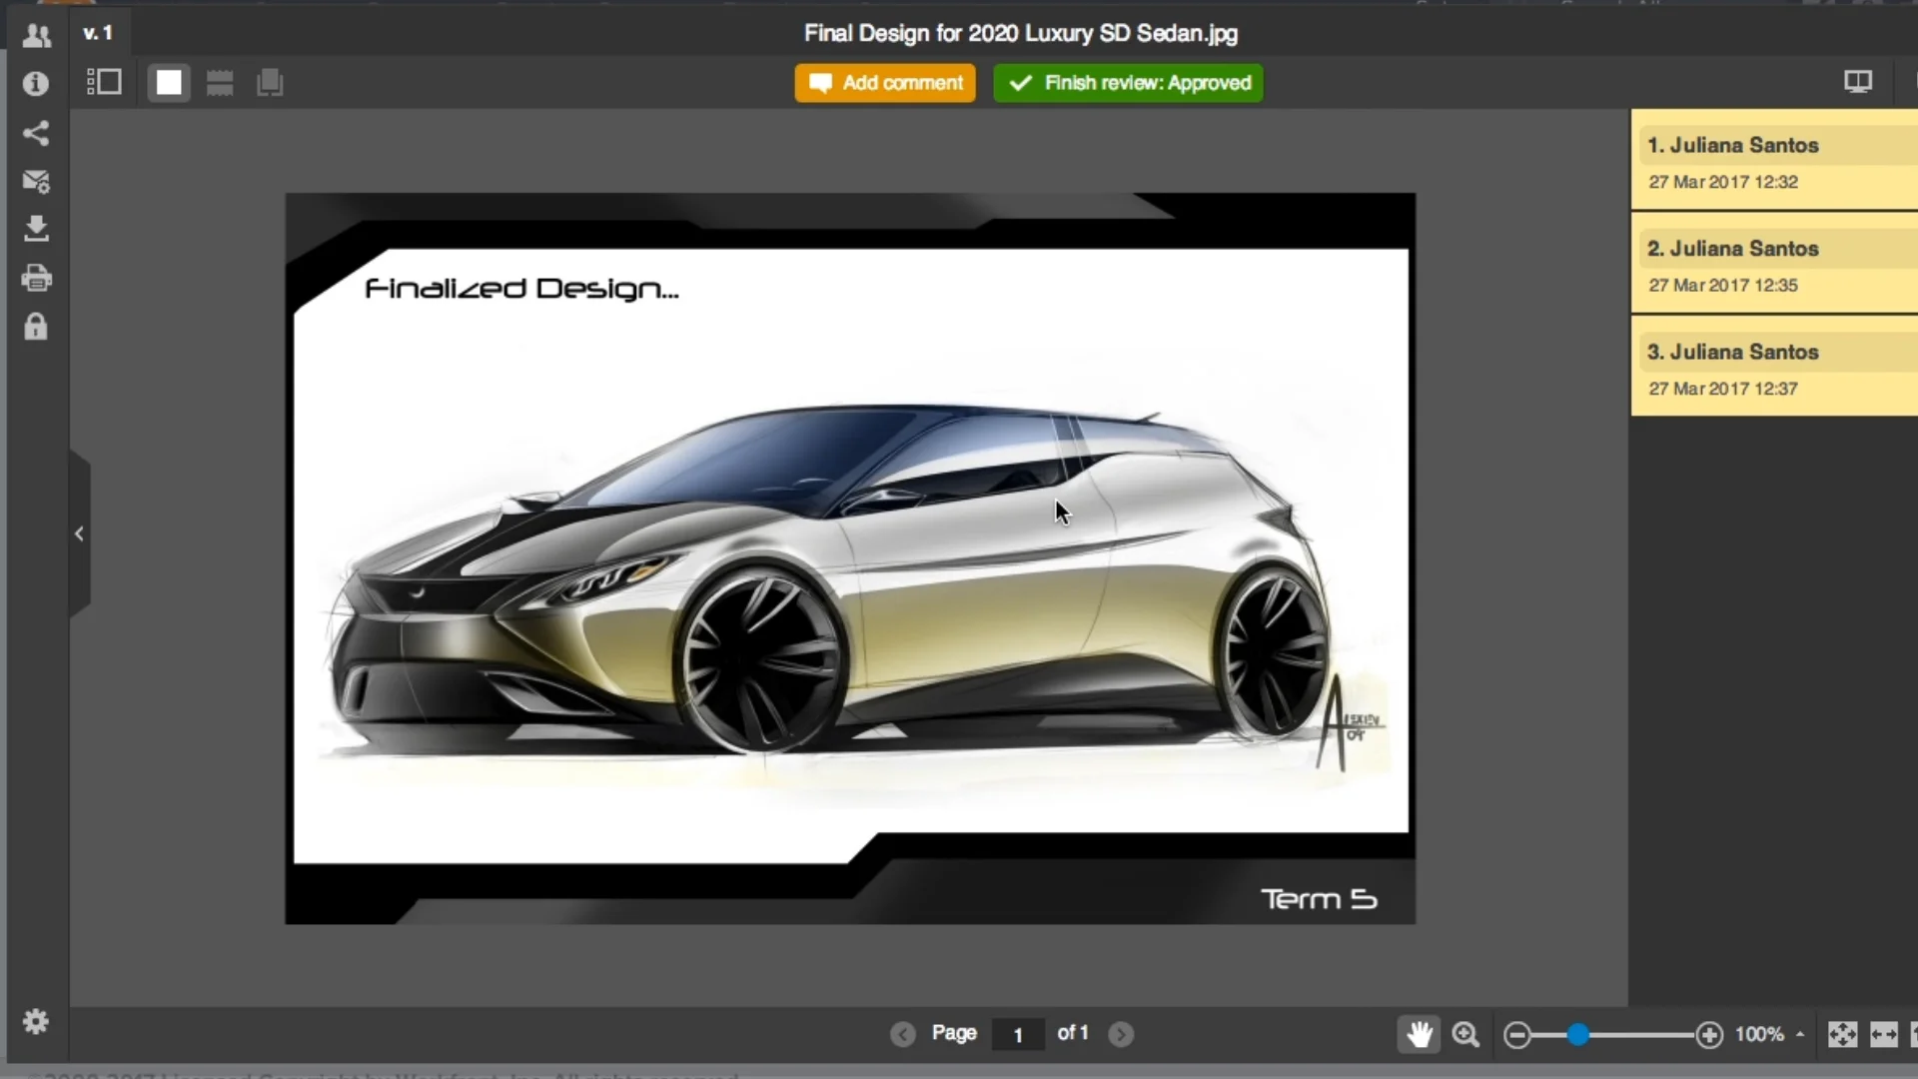This screenshot has height=1079, width=1918.
Task: Open comment 1 by Juliana Santos
Action: coord(1774,160)
